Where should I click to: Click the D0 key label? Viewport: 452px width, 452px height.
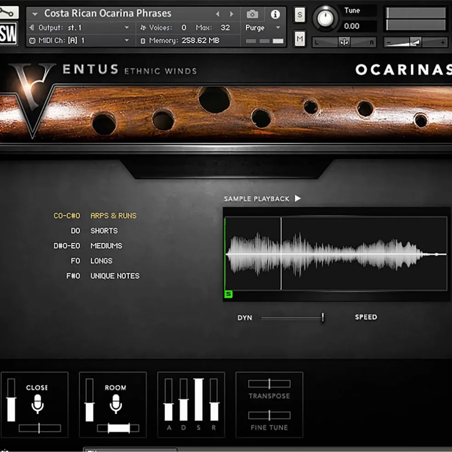(x=75, y=231)
